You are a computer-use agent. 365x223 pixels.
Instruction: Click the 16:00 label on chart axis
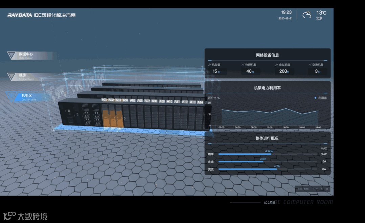click(x=286, y=127)
